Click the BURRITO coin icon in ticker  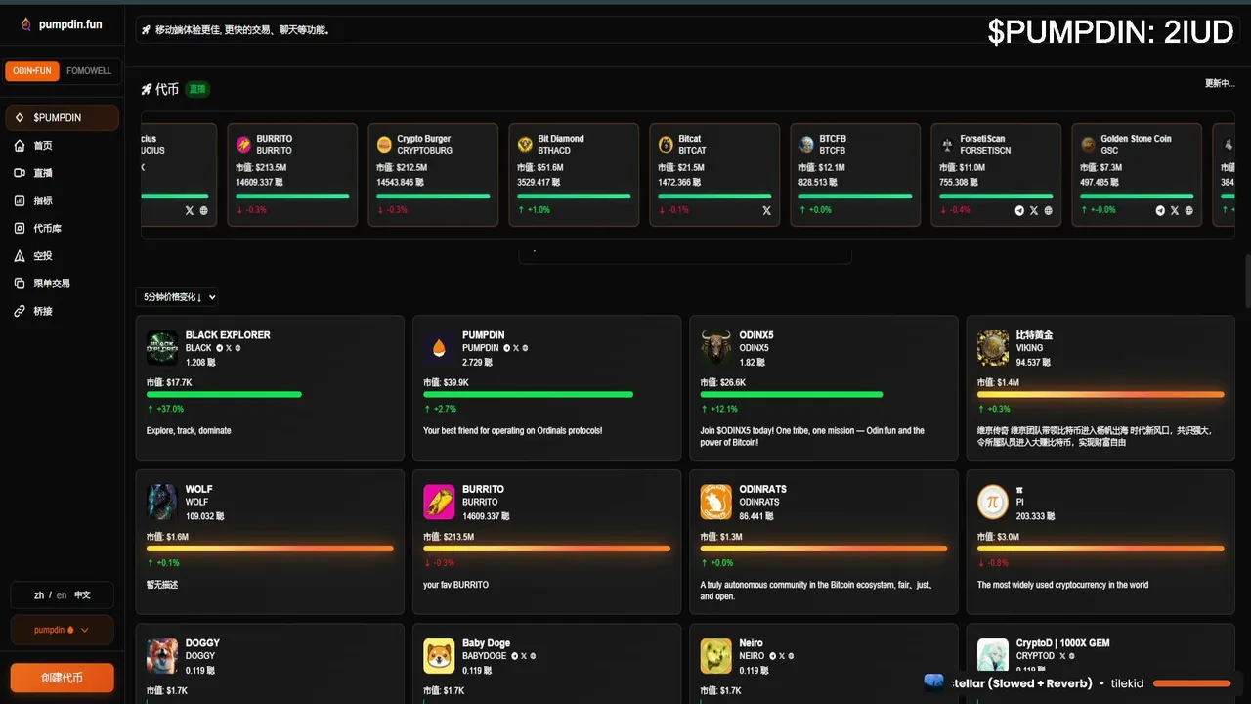pyautogui.click(x=243, y=145)
